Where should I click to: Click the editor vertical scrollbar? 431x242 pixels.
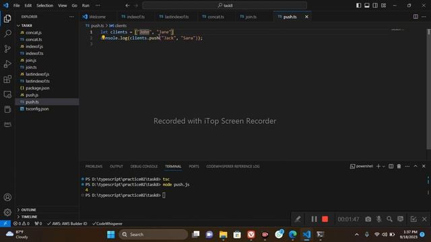click(428, 89)
